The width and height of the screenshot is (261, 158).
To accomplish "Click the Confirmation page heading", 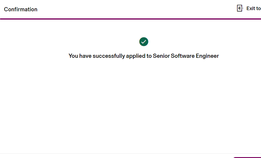I will 21,9.
